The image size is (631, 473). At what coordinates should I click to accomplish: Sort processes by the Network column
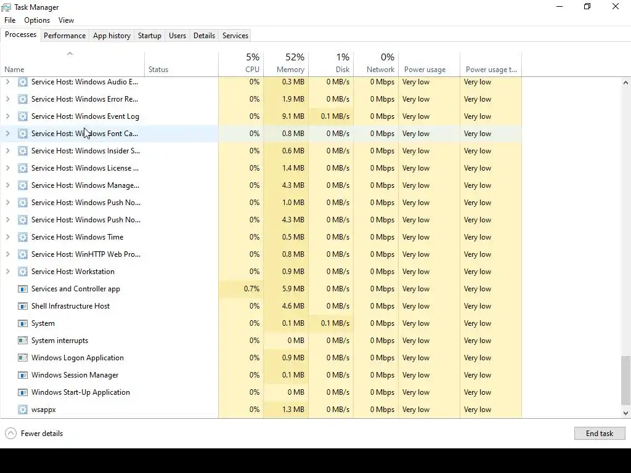point(377,64)
